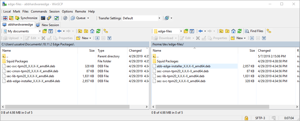Viewport: 300px width, 121px height.
Task: Open the Session menu
Action: 54,11
